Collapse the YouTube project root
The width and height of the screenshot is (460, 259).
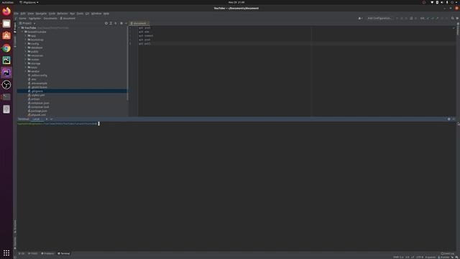pyautogui.click(x=19, y=28)
